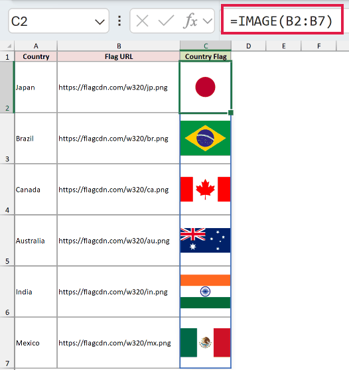Select column C header
This screenshot has width=349, height=370.
pyautogui.click(x=206, y=46)
